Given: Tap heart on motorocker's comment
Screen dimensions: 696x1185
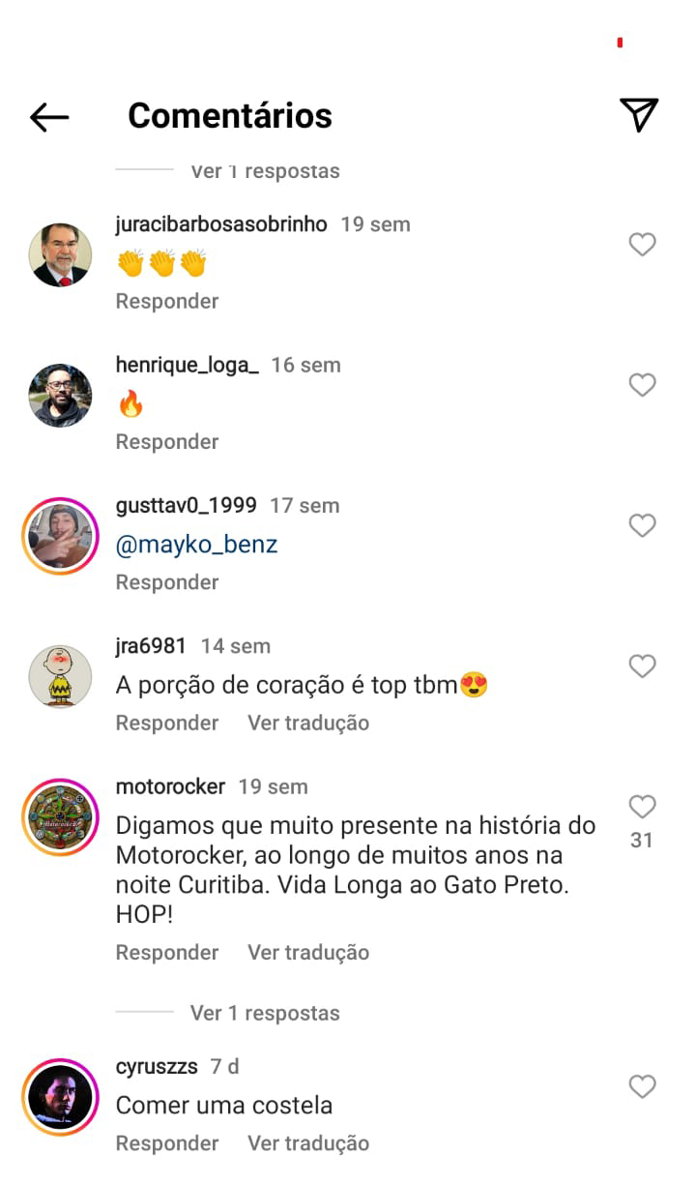Looking at the screenshot, I should (x=643, y=807).
